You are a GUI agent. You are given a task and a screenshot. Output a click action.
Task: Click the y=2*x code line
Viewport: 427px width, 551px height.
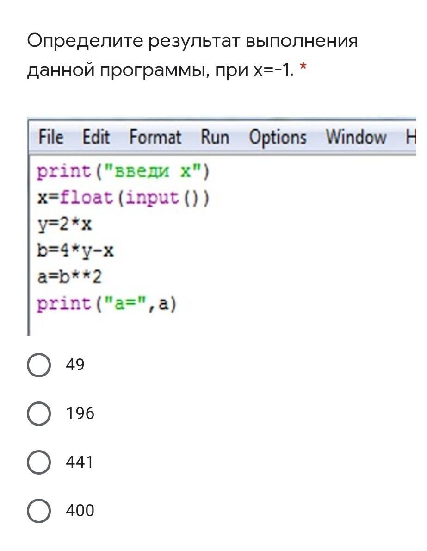point(65,225)
